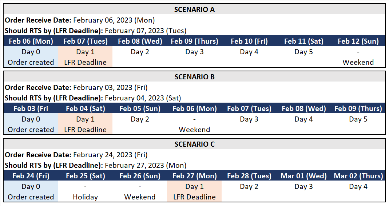Click the Holiday cell under Feb 25 (Sat)
This screenshot has width=389, height=206.
click(x=86, y=191)
